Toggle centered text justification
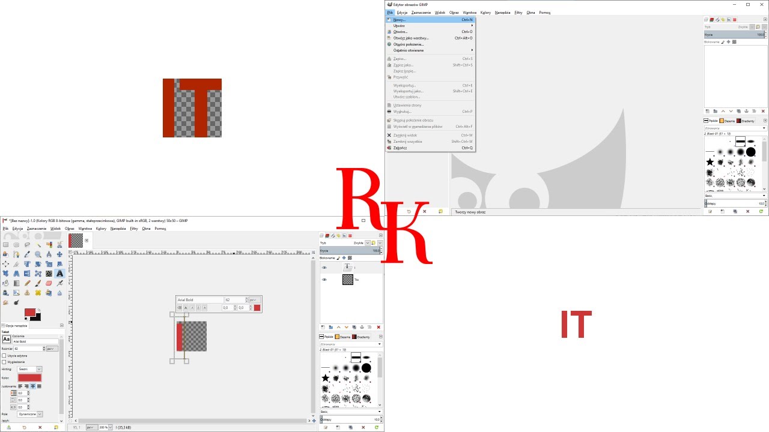 tap(33, 386)
